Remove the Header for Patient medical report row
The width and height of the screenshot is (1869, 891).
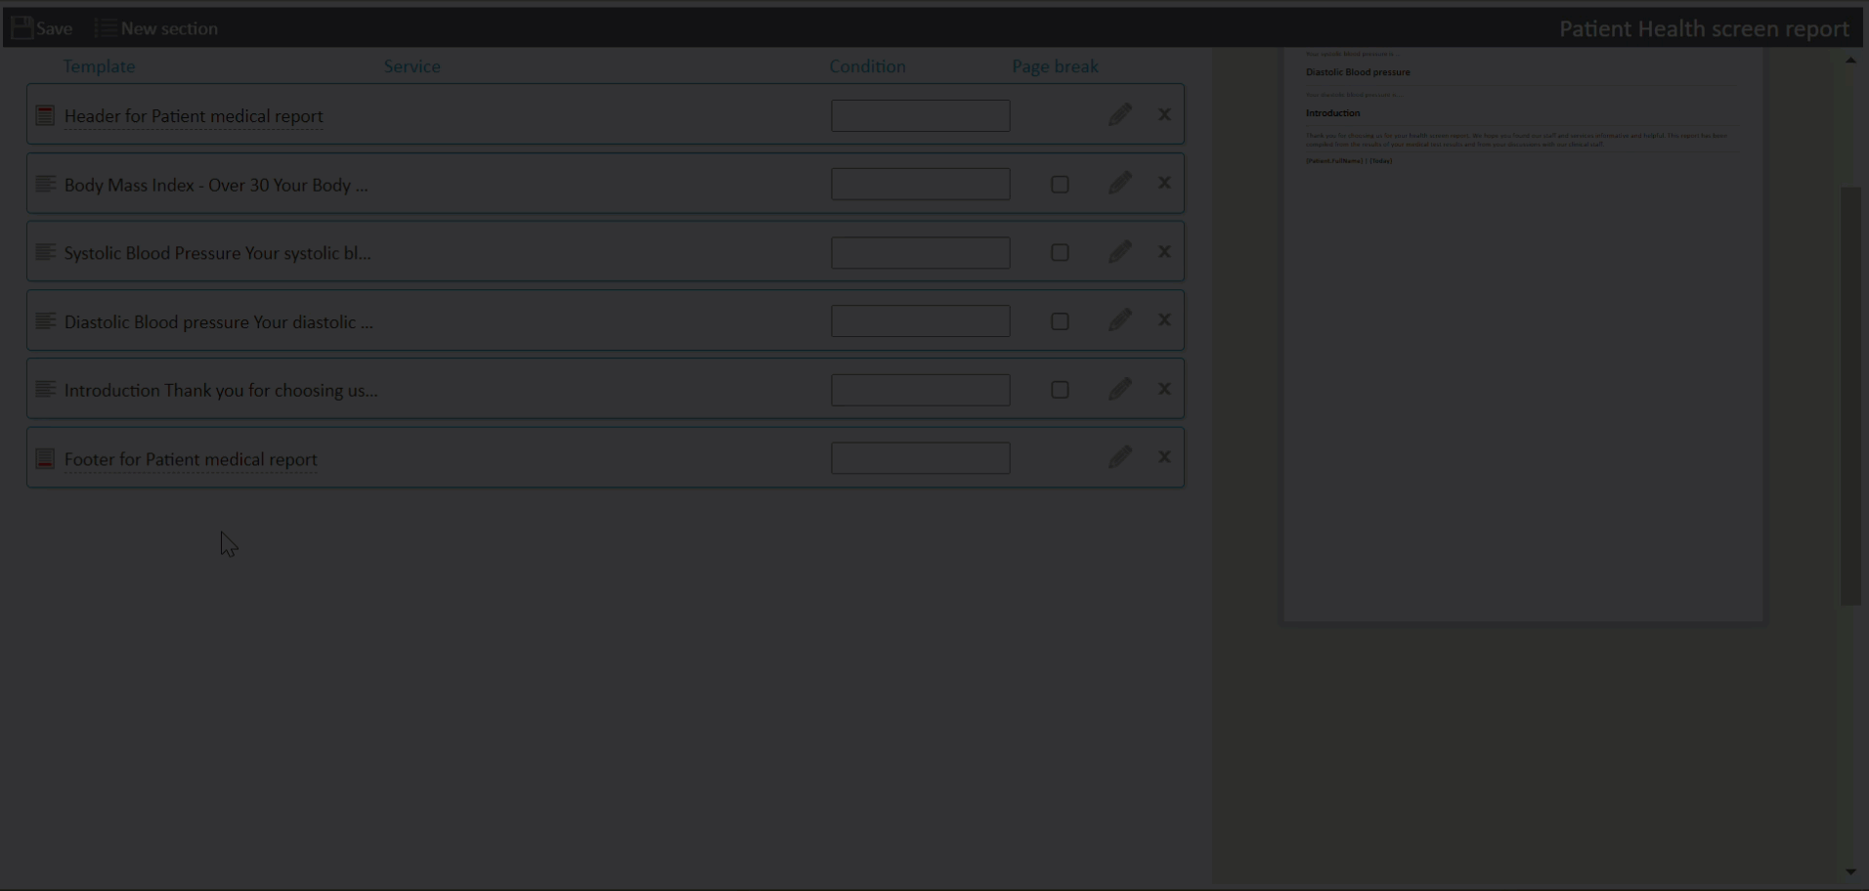click(1164, 115)
